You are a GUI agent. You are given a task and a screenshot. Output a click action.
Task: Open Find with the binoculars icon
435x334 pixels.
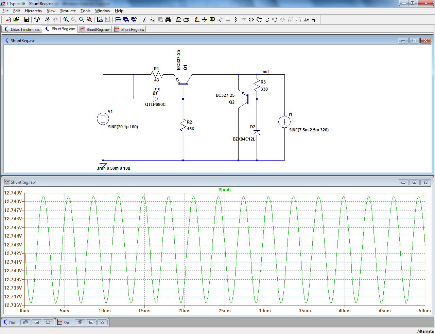pyautogui.click(x=168, y=20)
